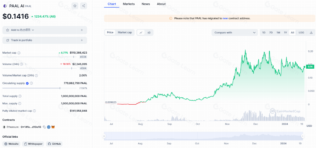Select the Market cap chart toggle
Screen dimensions: 316x148
tap(125, 32)
